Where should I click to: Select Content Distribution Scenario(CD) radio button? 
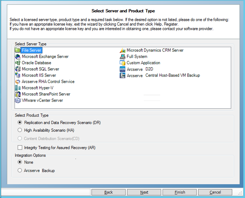pyautogui.click(x=20, y=138)
